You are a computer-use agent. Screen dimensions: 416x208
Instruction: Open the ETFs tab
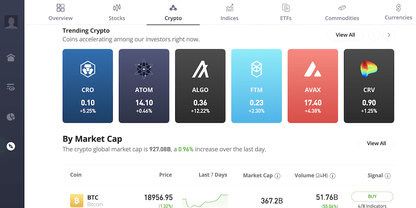click(x=286, y=12)
